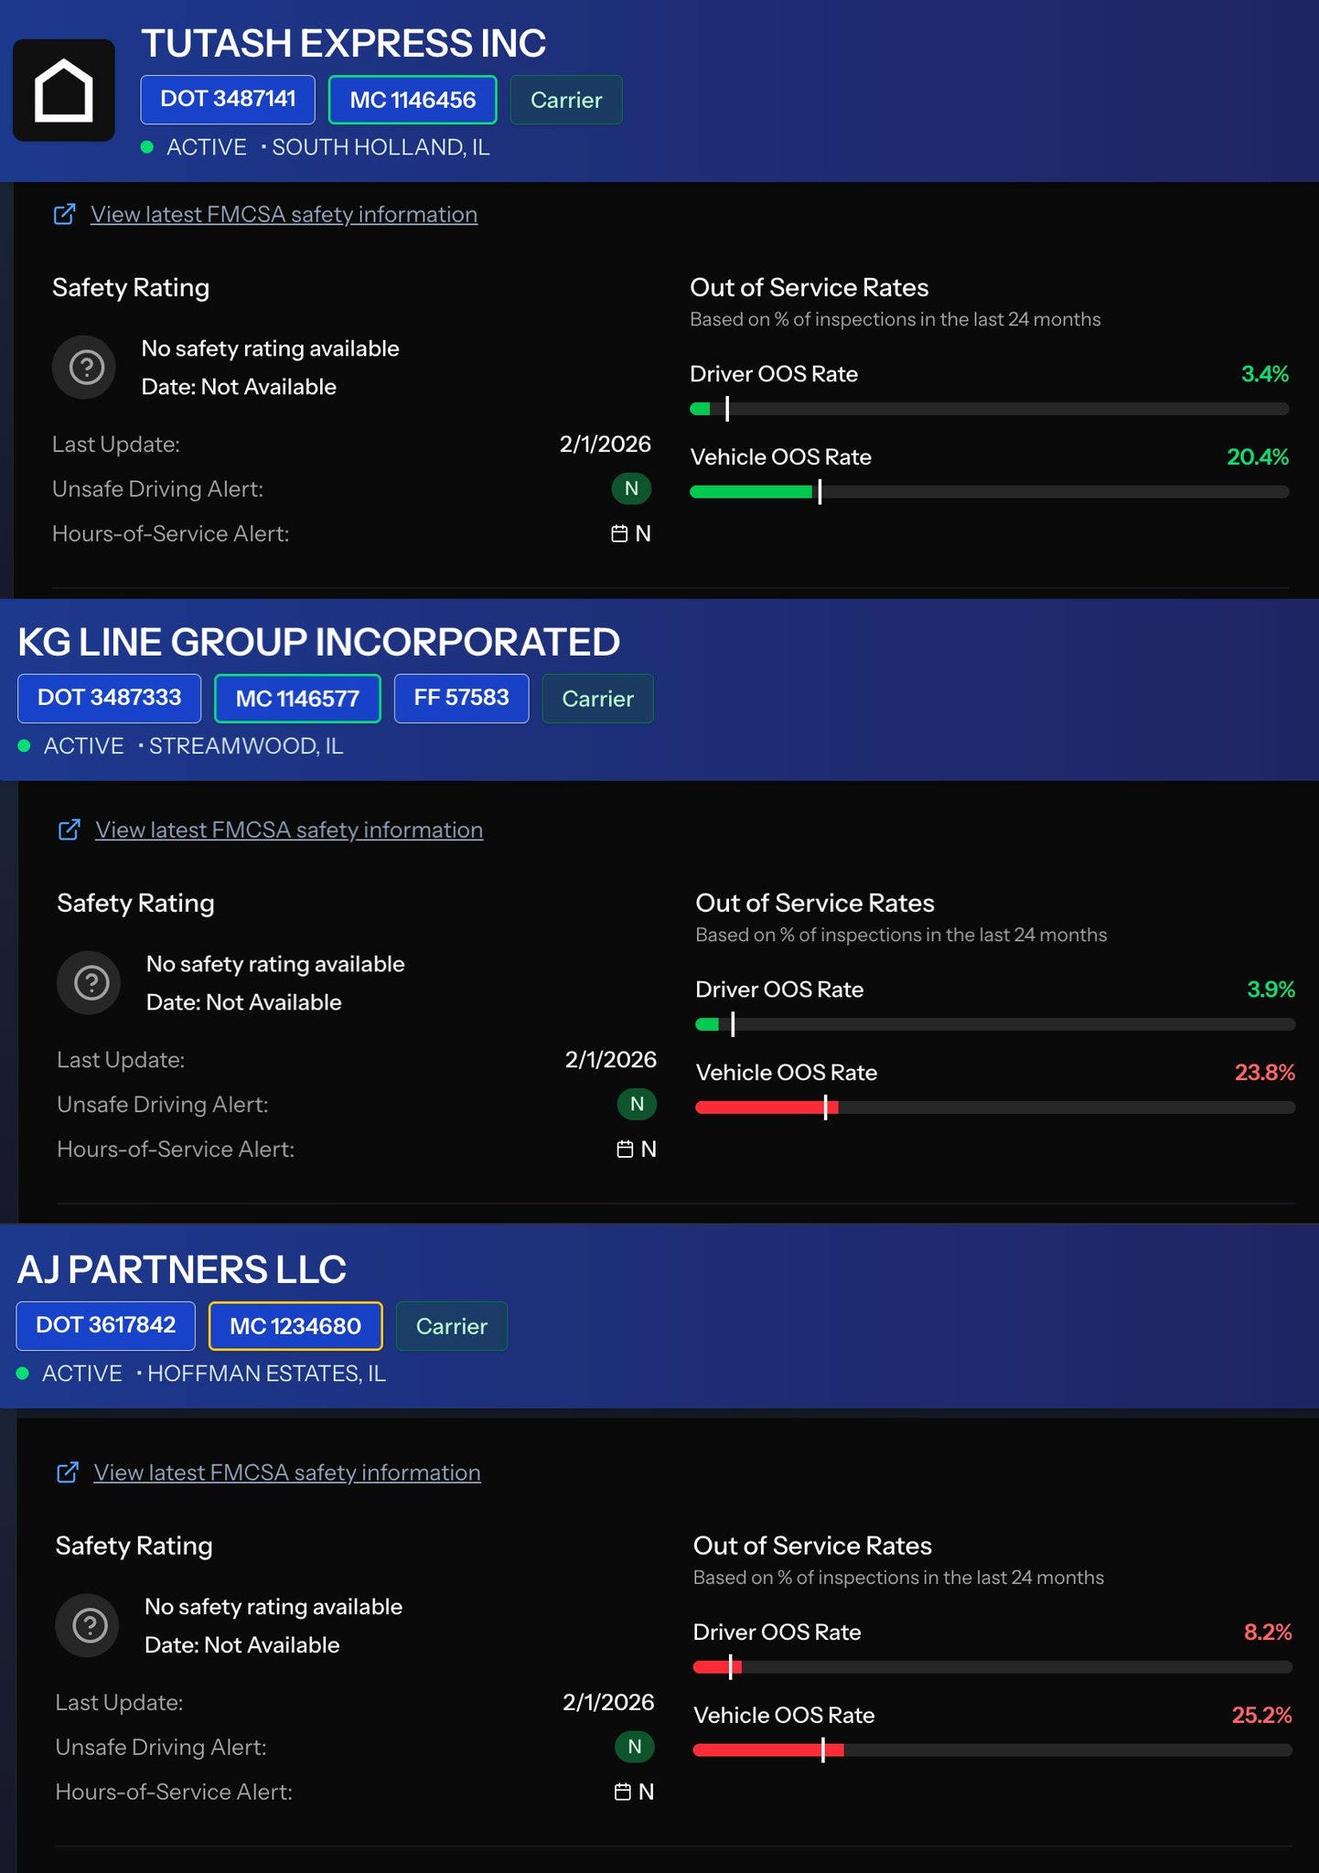Click TUTASH EXPRESS INC company title

point(343,43)
